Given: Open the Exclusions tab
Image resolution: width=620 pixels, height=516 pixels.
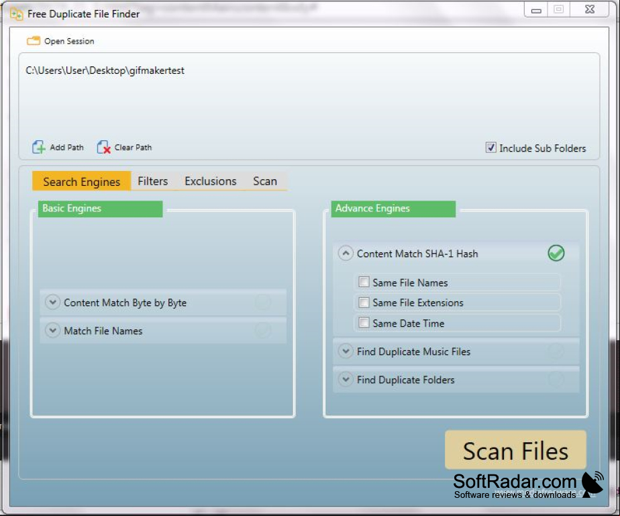Looking at the screenshot, I should 211,181.
